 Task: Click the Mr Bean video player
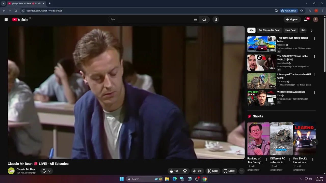point(126,93)
